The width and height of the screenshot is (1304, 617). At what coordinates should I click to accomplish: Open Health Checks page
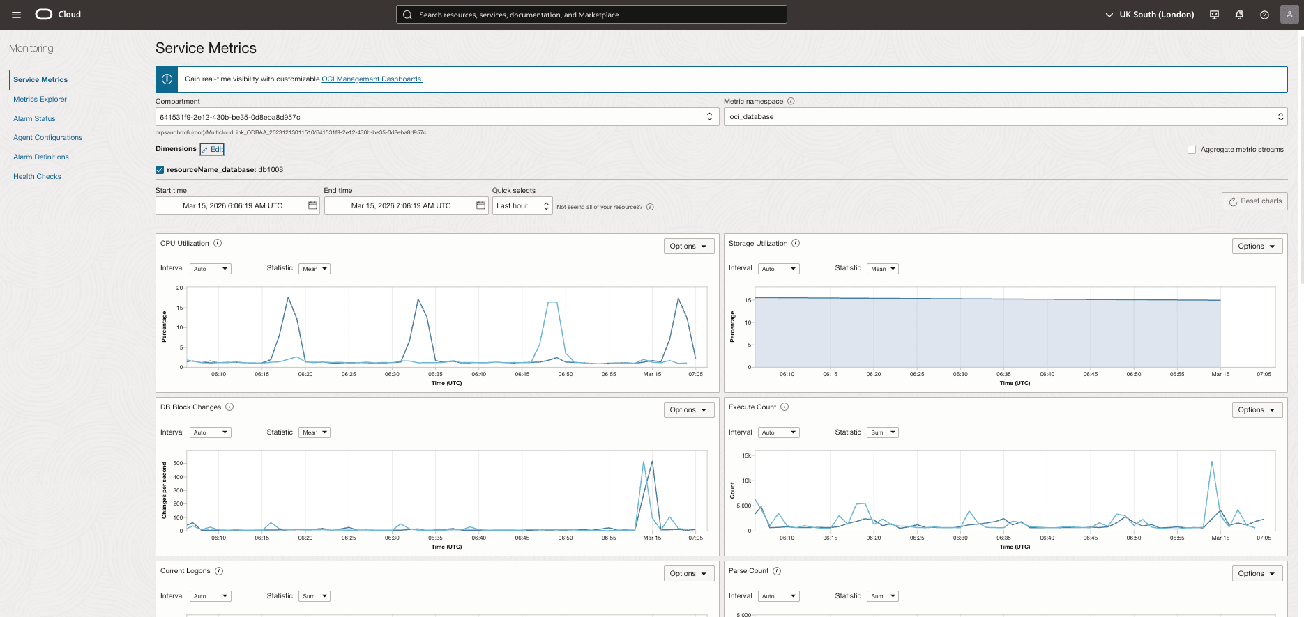(x=37, y=177)
